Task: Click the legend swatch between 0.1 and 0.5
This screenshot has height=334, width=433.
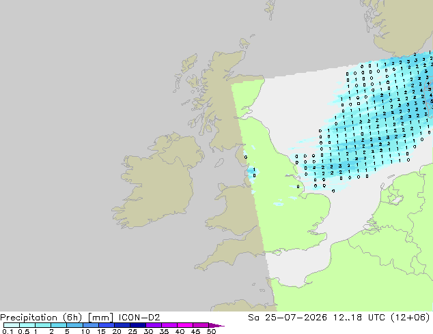Action: tap(12, 325)
